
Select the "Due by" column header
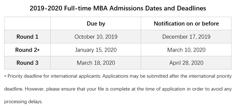pyautogui.click(x=96, y=24)
